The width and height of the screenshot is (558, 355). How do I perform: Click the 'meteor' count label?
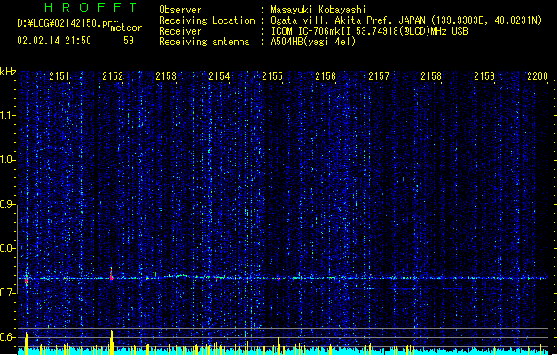click(x=126, y=28)
